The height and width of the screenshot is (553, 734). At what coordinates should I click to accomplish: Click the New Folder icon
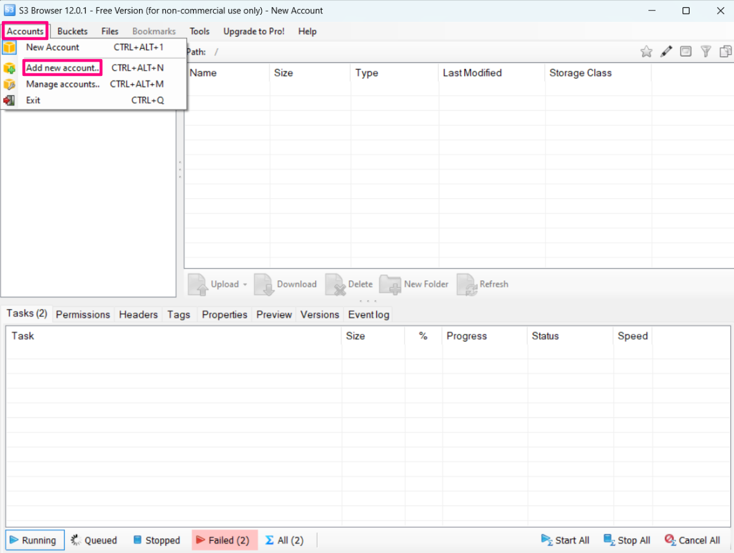tap(390, 284)
